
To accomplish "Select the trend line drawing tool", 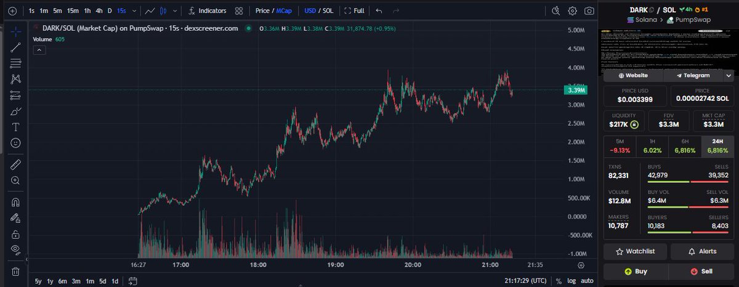I will (16, 47).
